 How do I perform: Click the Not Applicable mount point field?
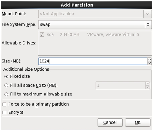click(91, 14)
